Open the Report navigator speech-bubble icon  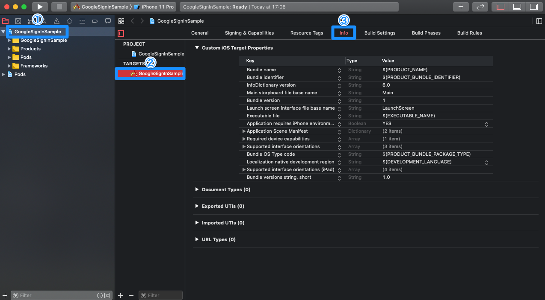pyautogui.click(x=108, y=21)
